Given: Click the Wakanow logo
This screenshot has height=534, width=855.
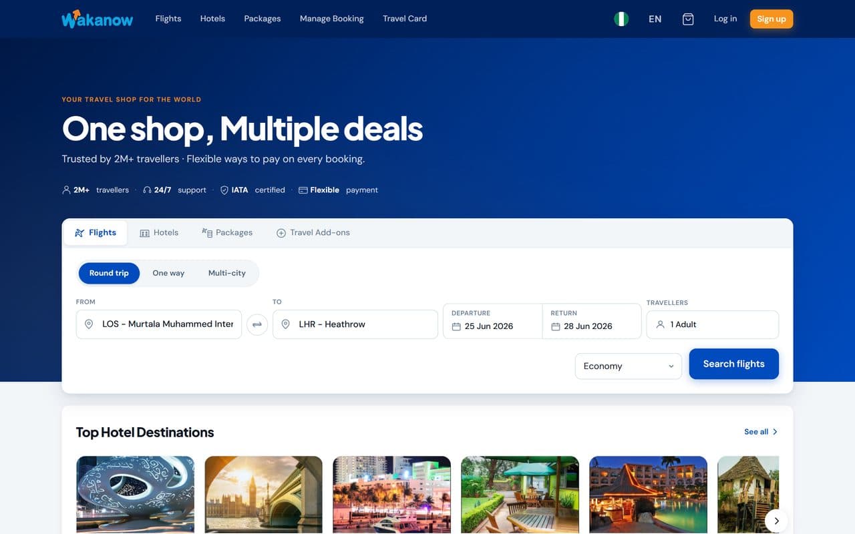Looking at the screenshot, I should [x=98, y=19].
